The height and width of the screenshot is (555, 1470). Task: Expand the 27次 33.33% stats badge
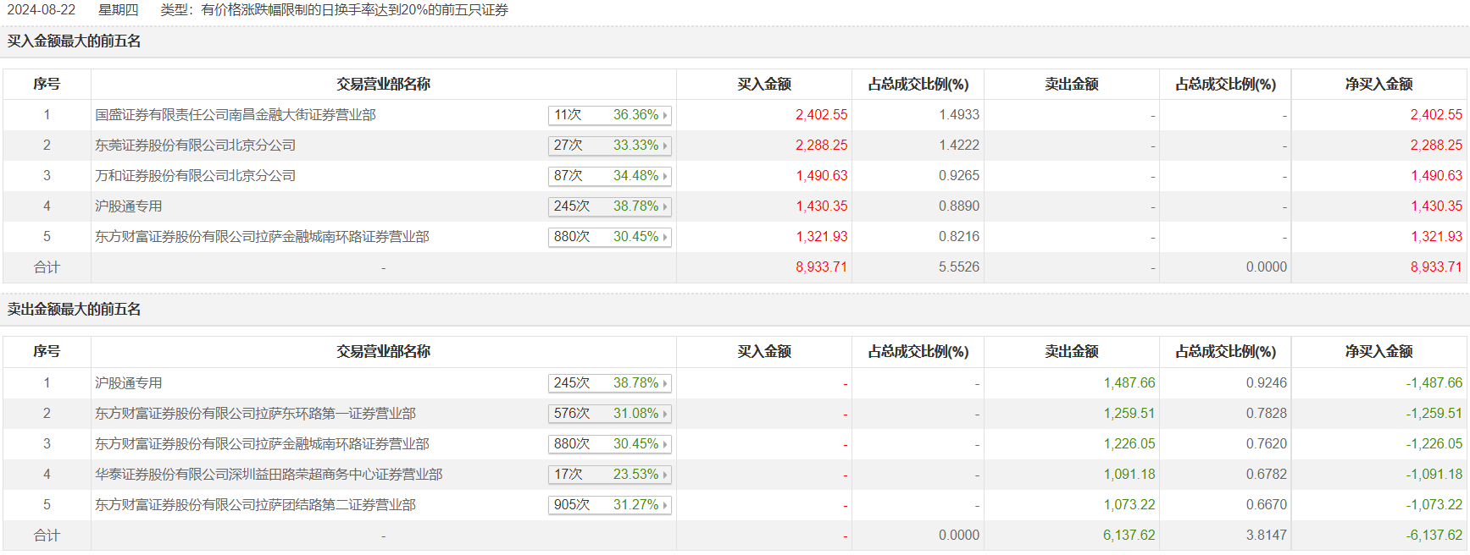(609, 146)
